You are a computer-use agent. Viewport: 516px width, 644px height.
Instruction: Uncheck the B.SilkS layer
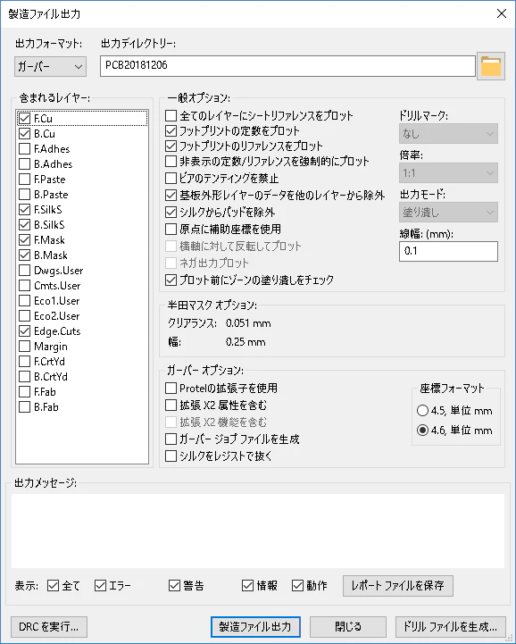[x=25, y=225]
